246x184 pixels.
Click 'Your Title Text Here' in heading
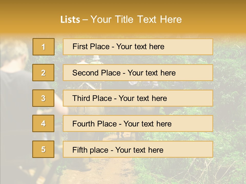[x=136, y=19]
